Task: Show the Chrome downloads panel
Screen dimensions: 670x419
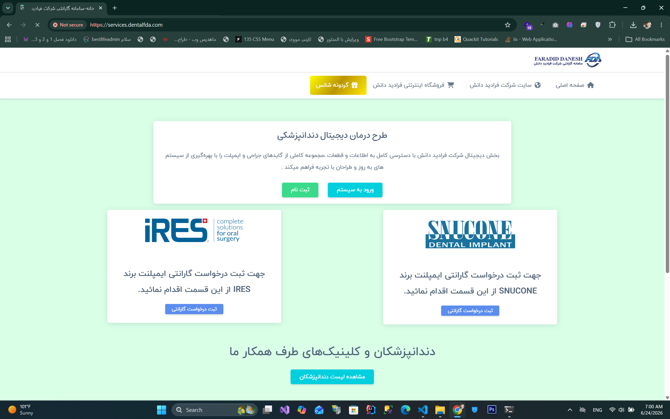Action: click(633, 25)
